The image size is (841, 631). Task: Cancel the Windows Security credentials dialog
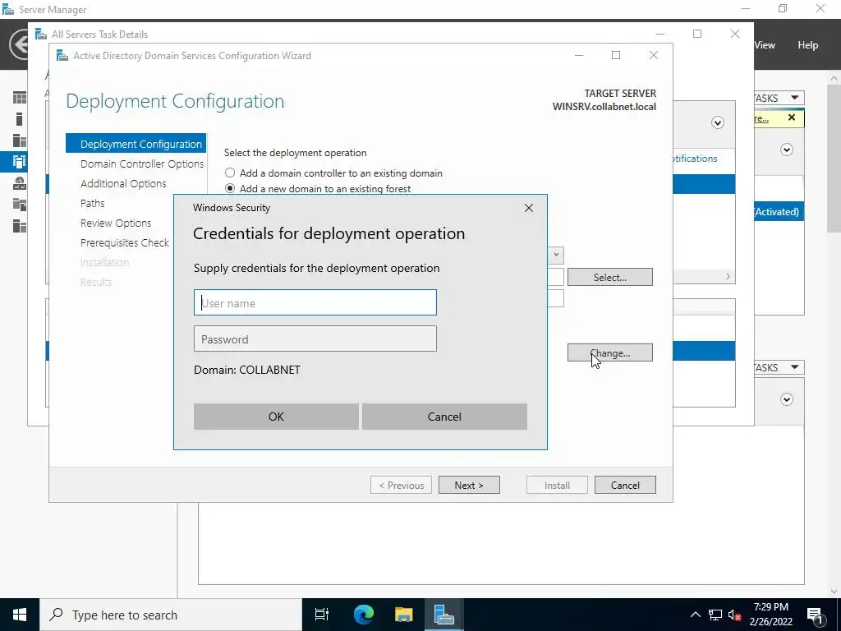click(444, 417)
